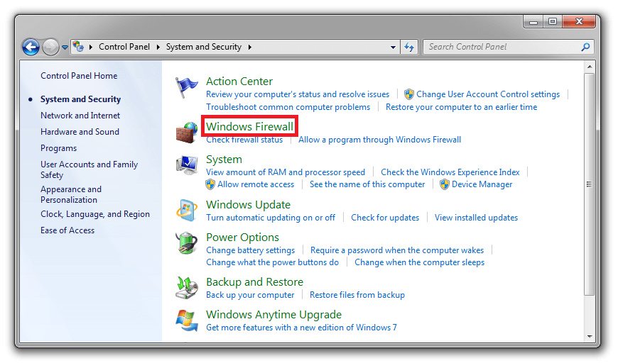Click the search magnifier icon

tap(586, 47)
